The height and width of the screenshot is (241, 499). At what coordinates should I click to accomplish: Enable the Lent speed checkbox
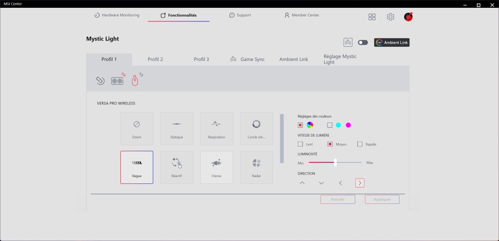(x=300, y=144)
